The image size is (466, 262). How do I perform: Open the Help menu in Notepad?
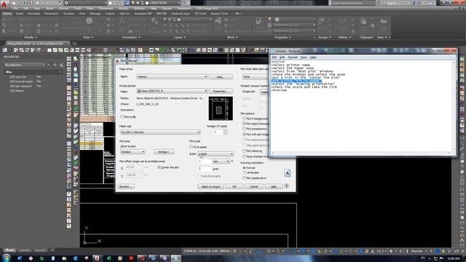313,57
